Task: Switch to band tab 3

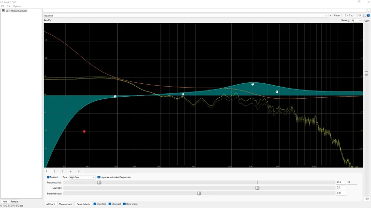Action: (62, 171)
